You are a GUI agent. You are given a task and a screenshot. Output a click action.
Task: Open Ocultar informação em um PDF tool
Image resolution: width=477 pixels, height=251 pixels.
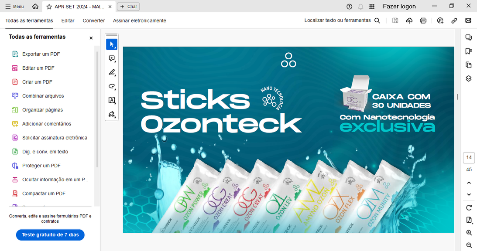(51, 180)
